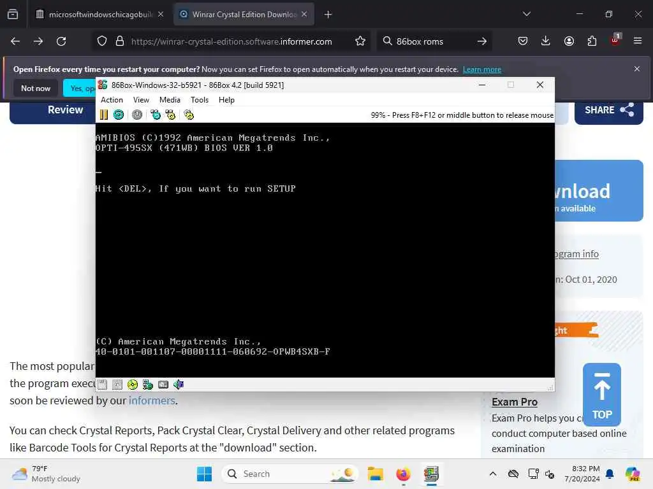The width and height of the screenshot is (653, 489).
Task: Reload the current page
Action: point(61,41)
